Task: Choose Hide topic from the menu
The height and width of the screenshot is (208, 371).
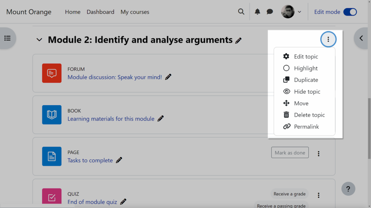Action: click(x=307, y=92)
